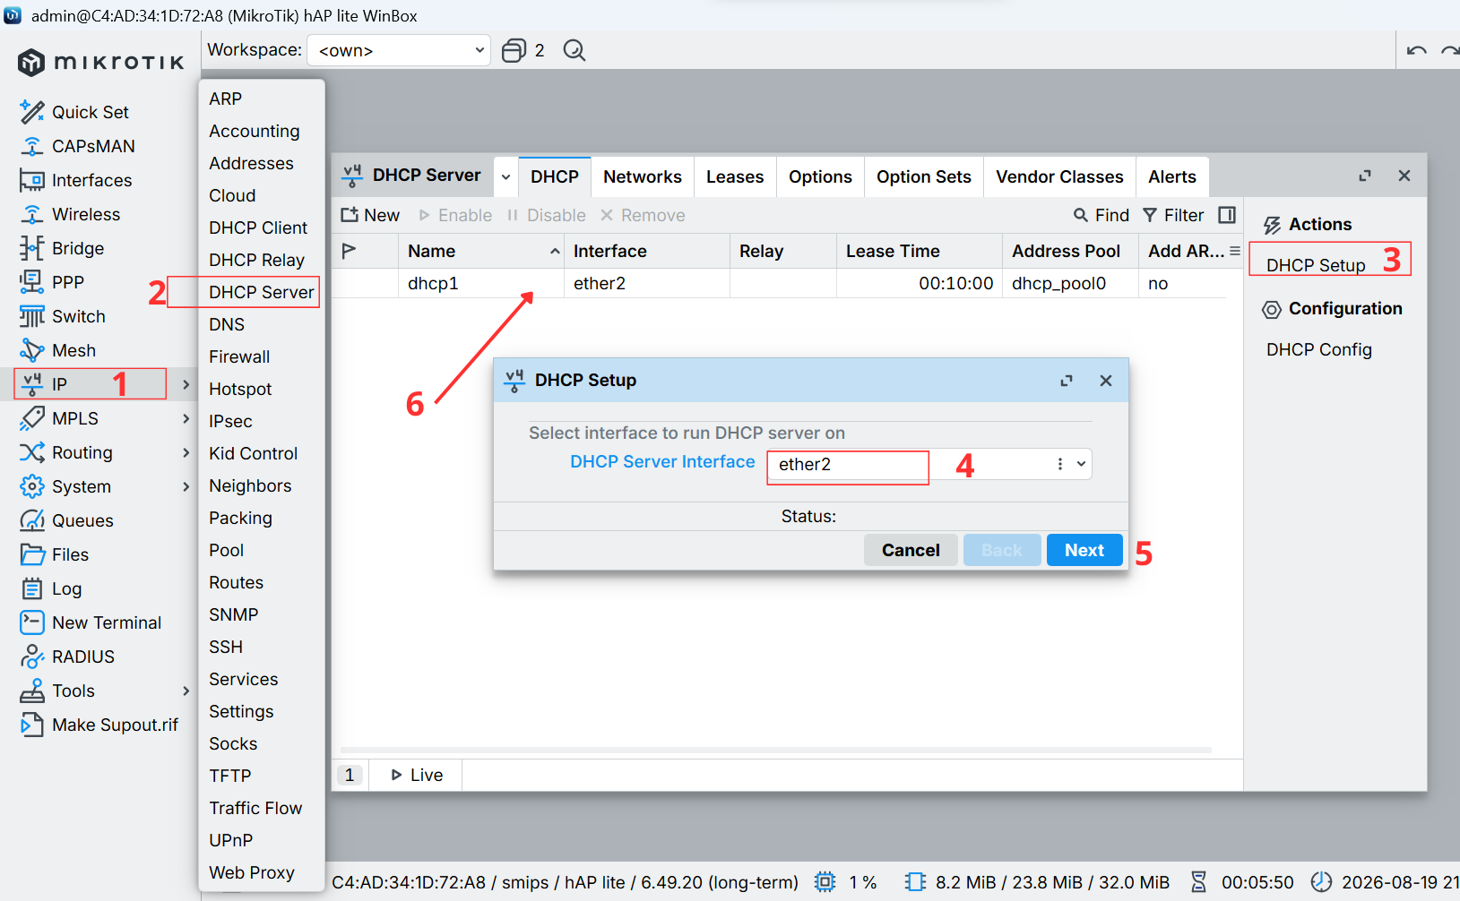The image size is (1460, 901).
Task: Open DHCP Setup under Actions
Action: 1316,265
